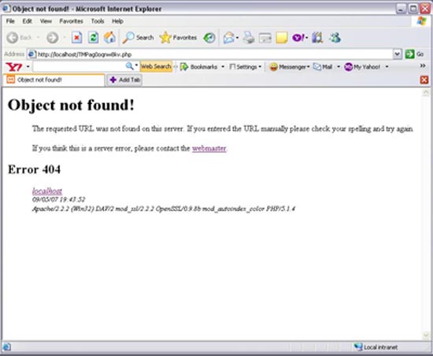Open the Tools menu
Image resolution: width=433 pixels, height=356 pixels.
pos(98,21)
